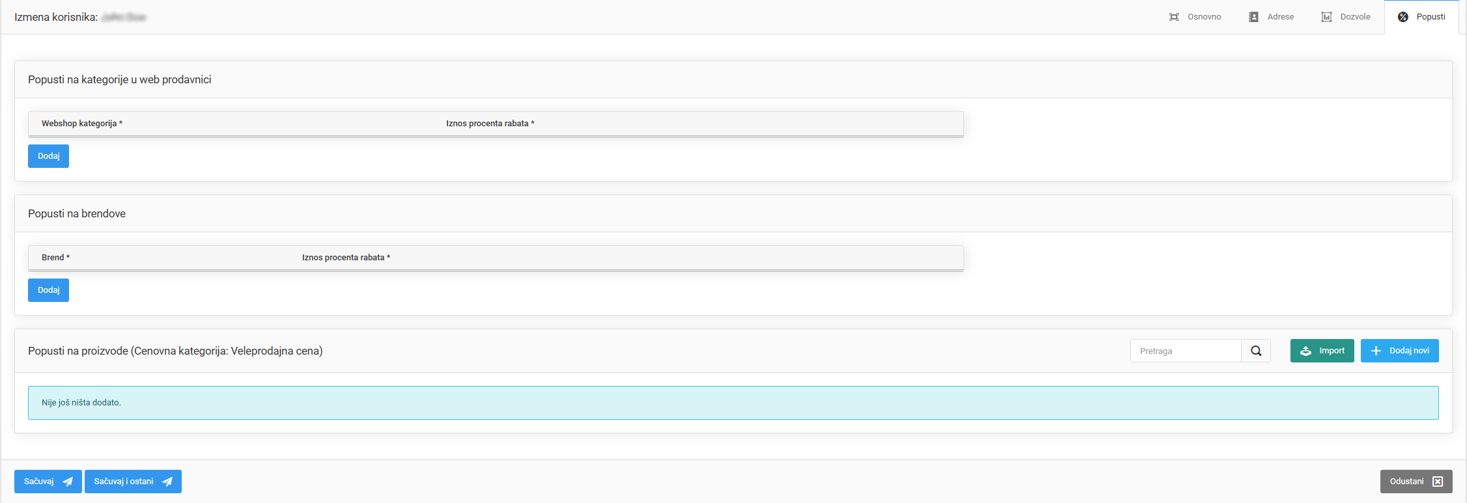Image resolution: width=1467 pixels, height=503 pixels.
Task: Cancel editing with Odustani
Action: coord(1416,482)
